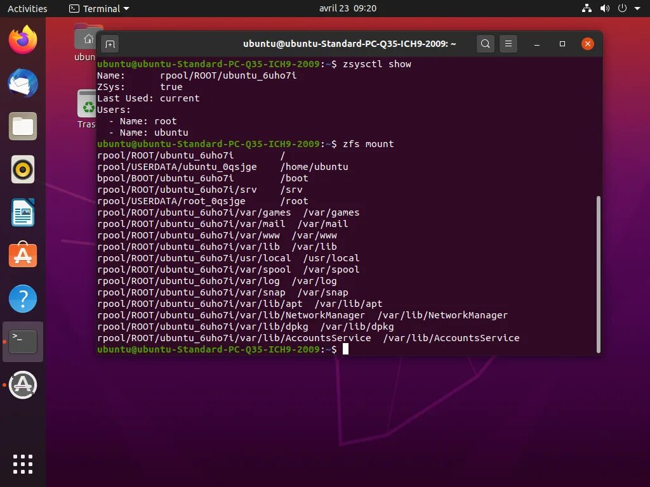Viewport: 650px width, 487px height.
Task: Click the /var/www mount point text
Action: point(314,236)
